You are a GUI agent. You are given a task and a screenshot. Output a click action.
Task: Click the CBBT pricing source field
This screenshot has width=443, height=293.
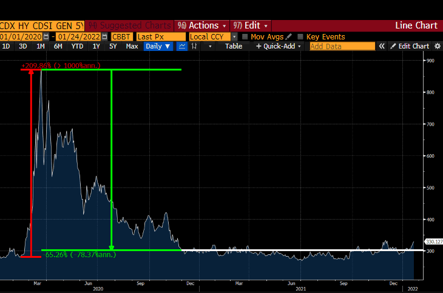(x=121, y=37)
